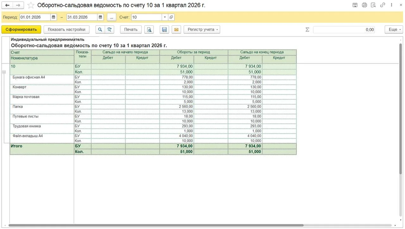Click the search magnifier icon in toolbar

point(100,29)
